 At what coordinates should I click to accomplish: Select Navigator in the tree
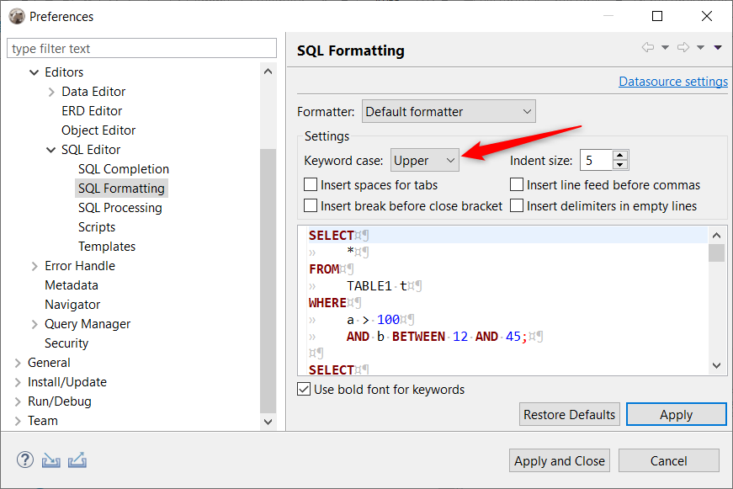coord(72,305)
